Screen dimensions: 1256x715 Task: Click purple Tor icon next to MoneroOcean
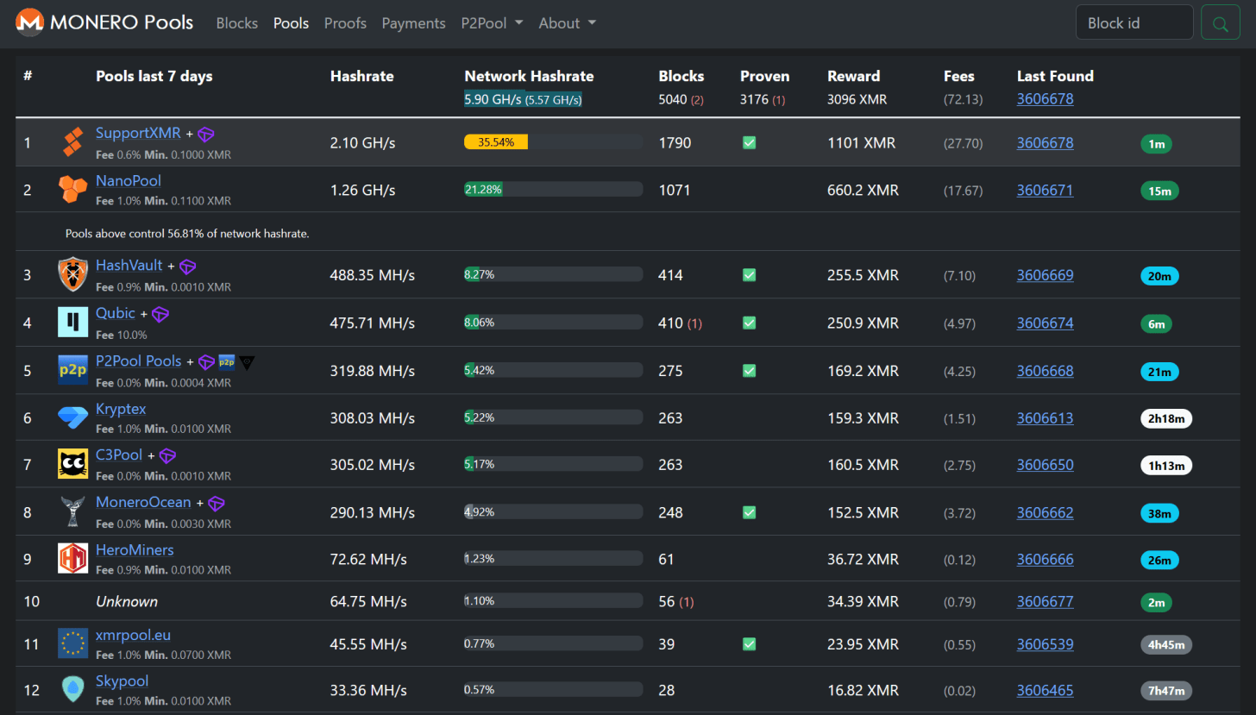click(216, 503)
